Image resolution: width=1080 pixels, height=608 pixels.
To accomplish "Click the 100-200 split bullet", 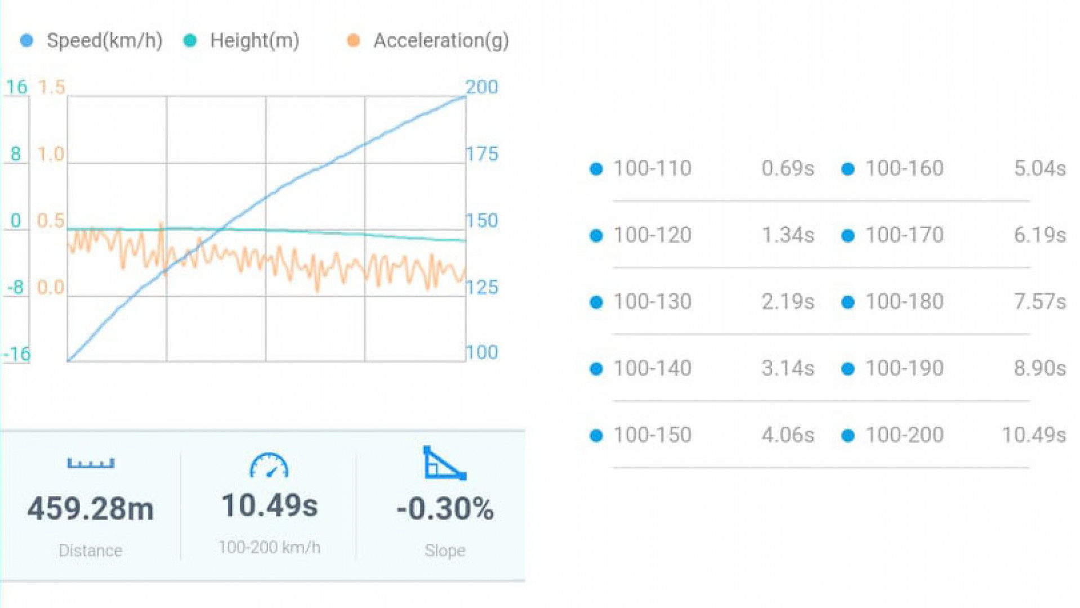I will click(x=848, y=436).
